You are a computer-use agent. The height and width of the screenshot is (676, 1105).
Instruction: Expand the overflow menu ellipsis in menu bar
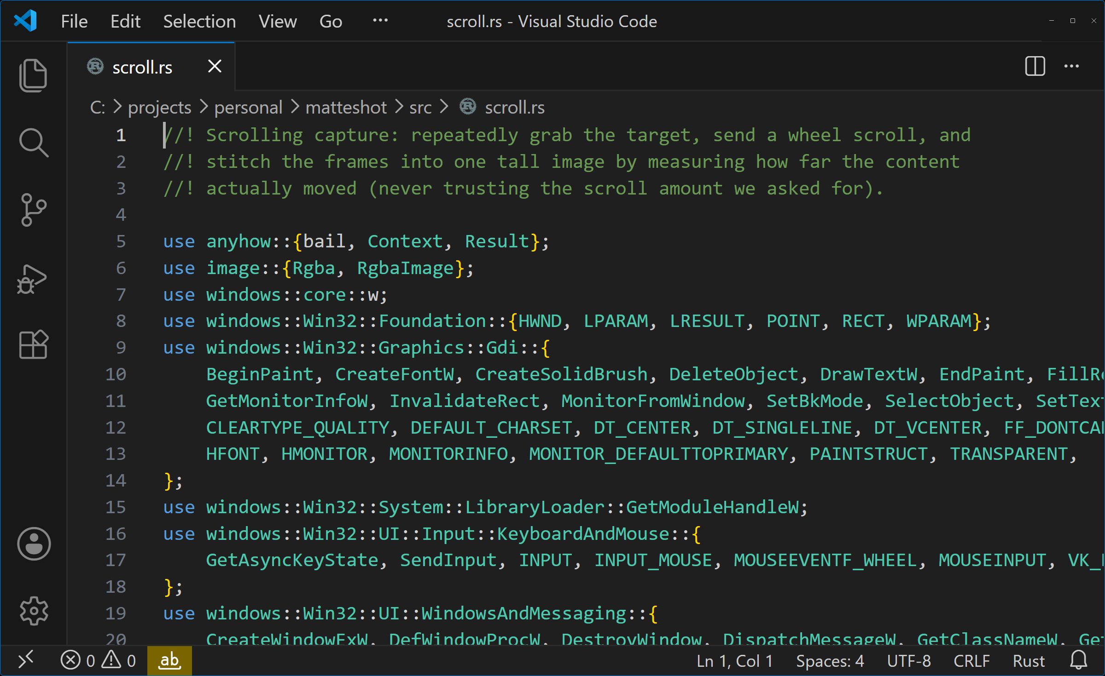380,20
